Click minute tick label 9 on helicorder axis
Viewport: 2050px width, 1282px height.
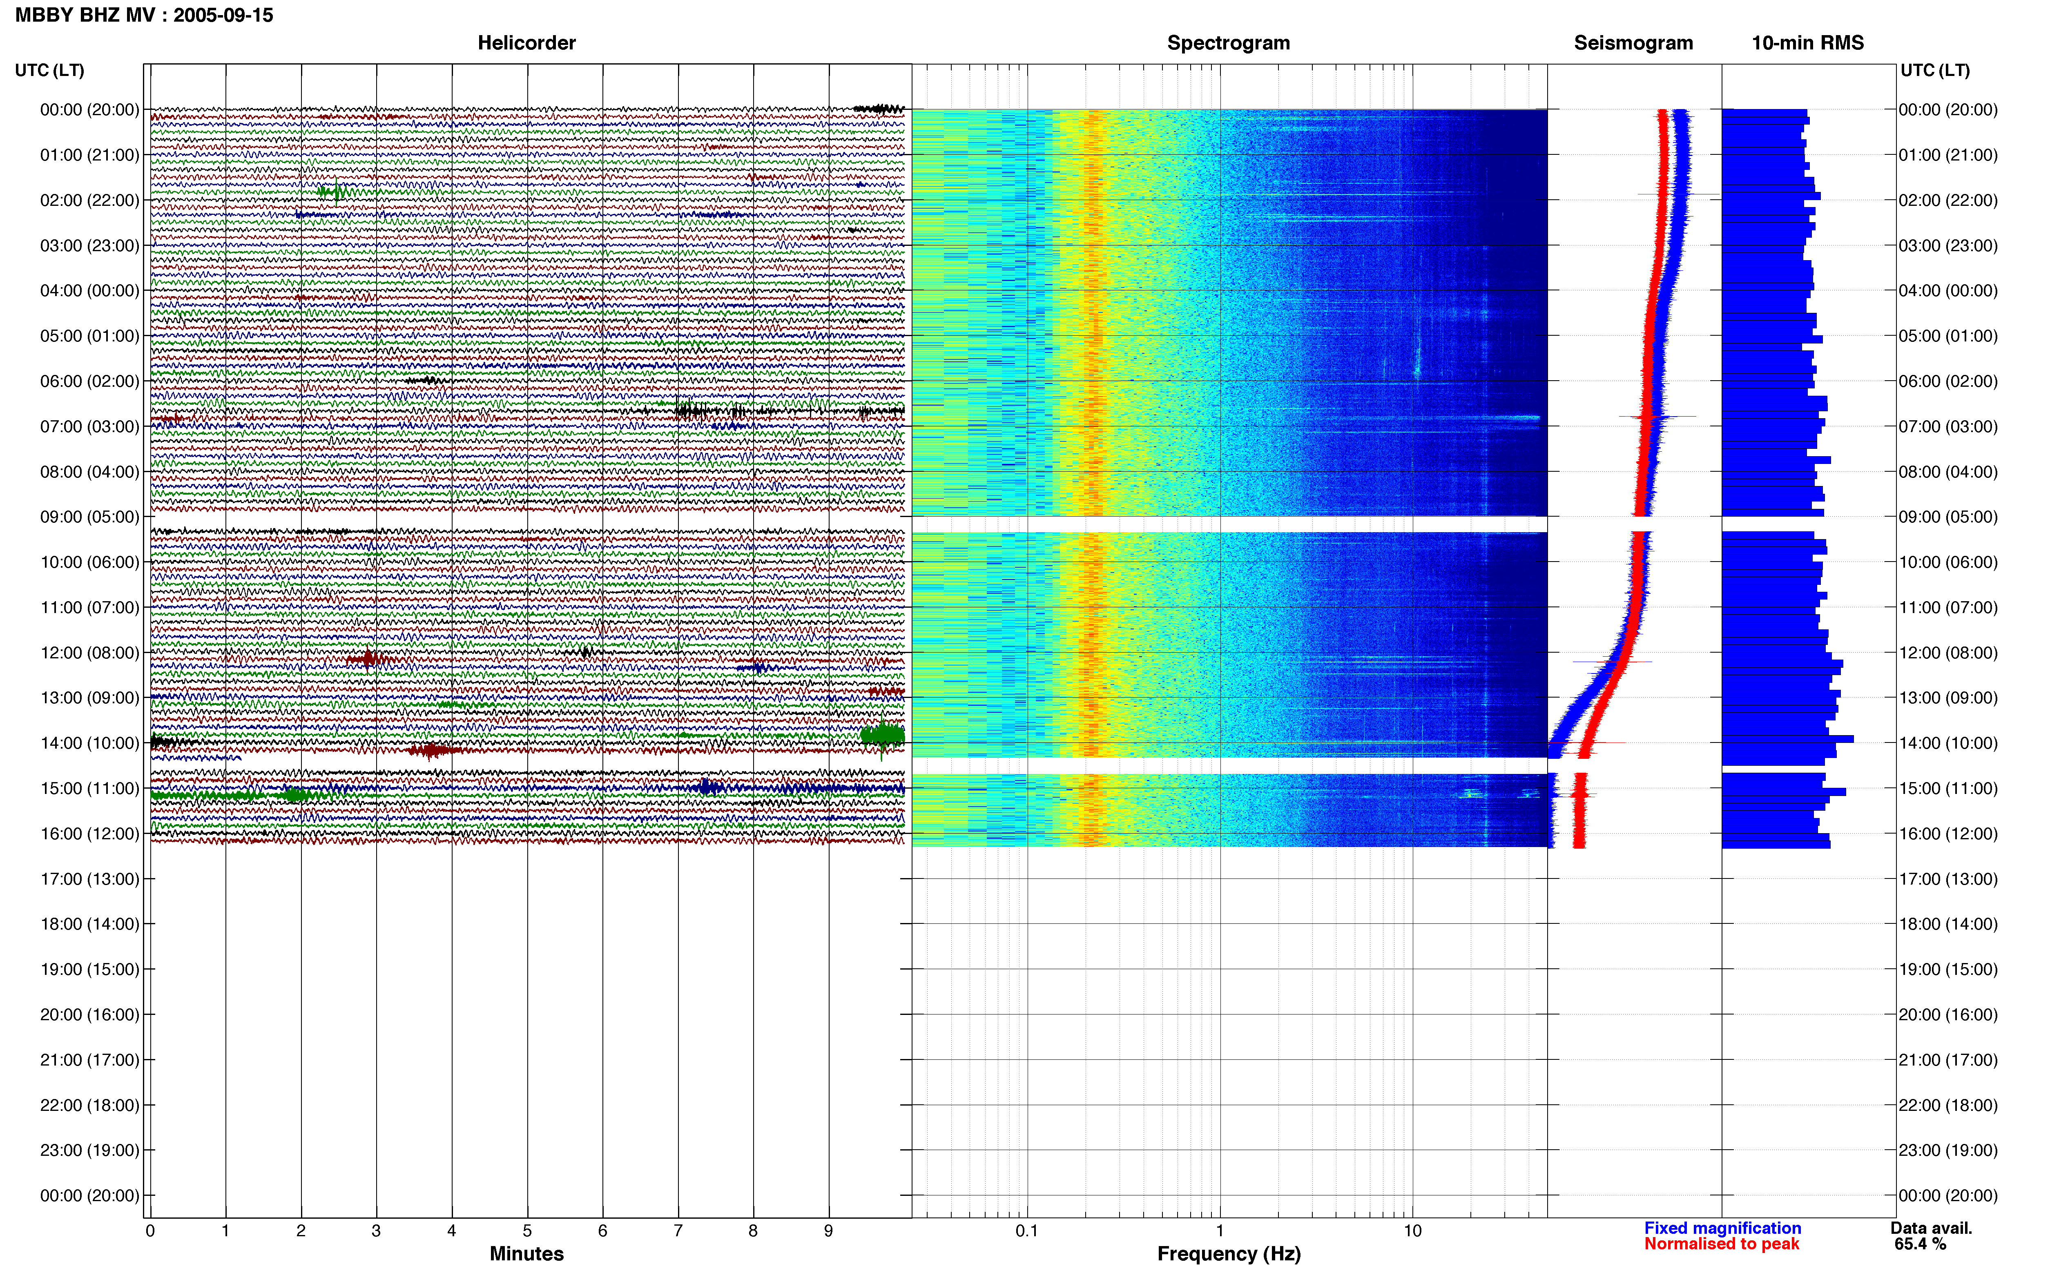tap(828, 1230)
